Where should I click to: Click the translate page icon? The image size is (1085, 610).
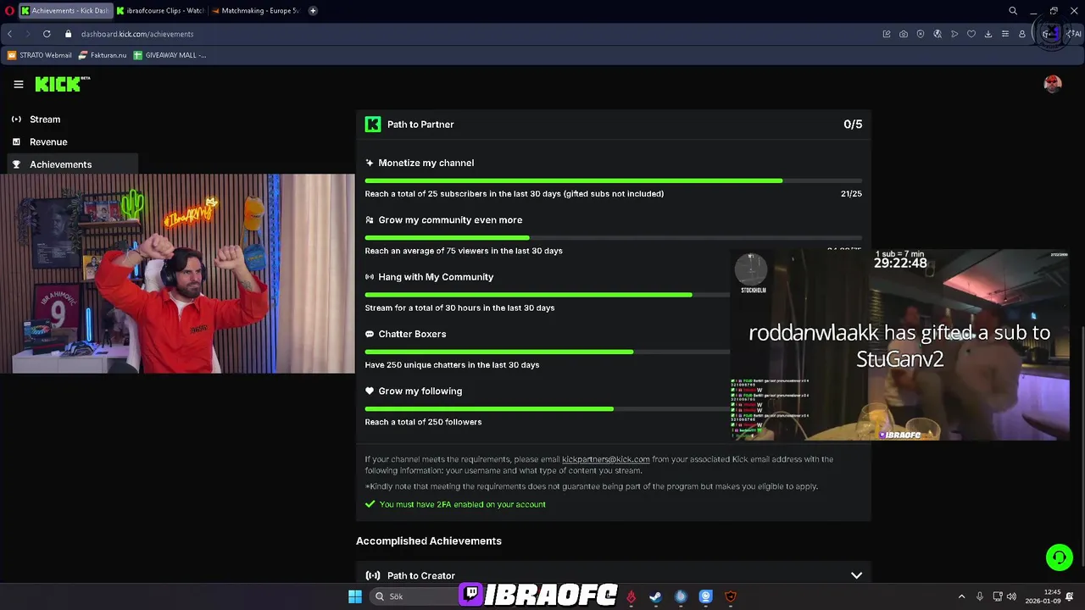[938, 34]
